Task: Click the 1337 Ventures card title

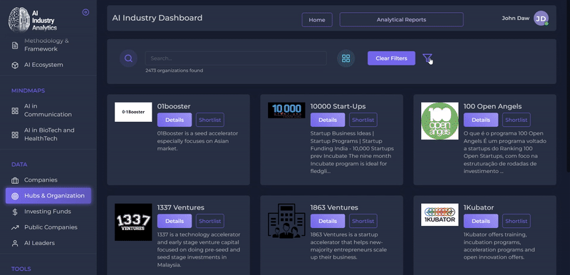Action: pyautogui.click(x=181, y=207)
